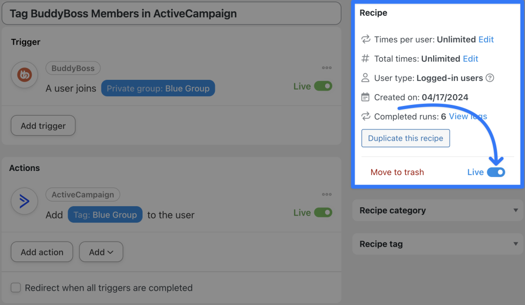Open the Add dropdown next to Add action
This screenshot has height=305, width=525.
pos(101,252)
